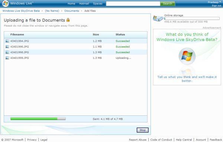Viewport: 223px width, 142px height.
Task: Click image icon for 43401994.JPG
Action: (7, 41)
